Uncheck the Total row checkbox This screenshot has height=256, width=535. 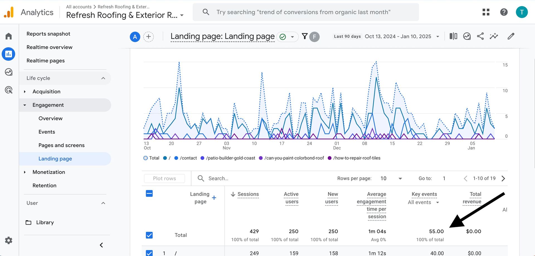pyautogui.click(x=149, y=235)
